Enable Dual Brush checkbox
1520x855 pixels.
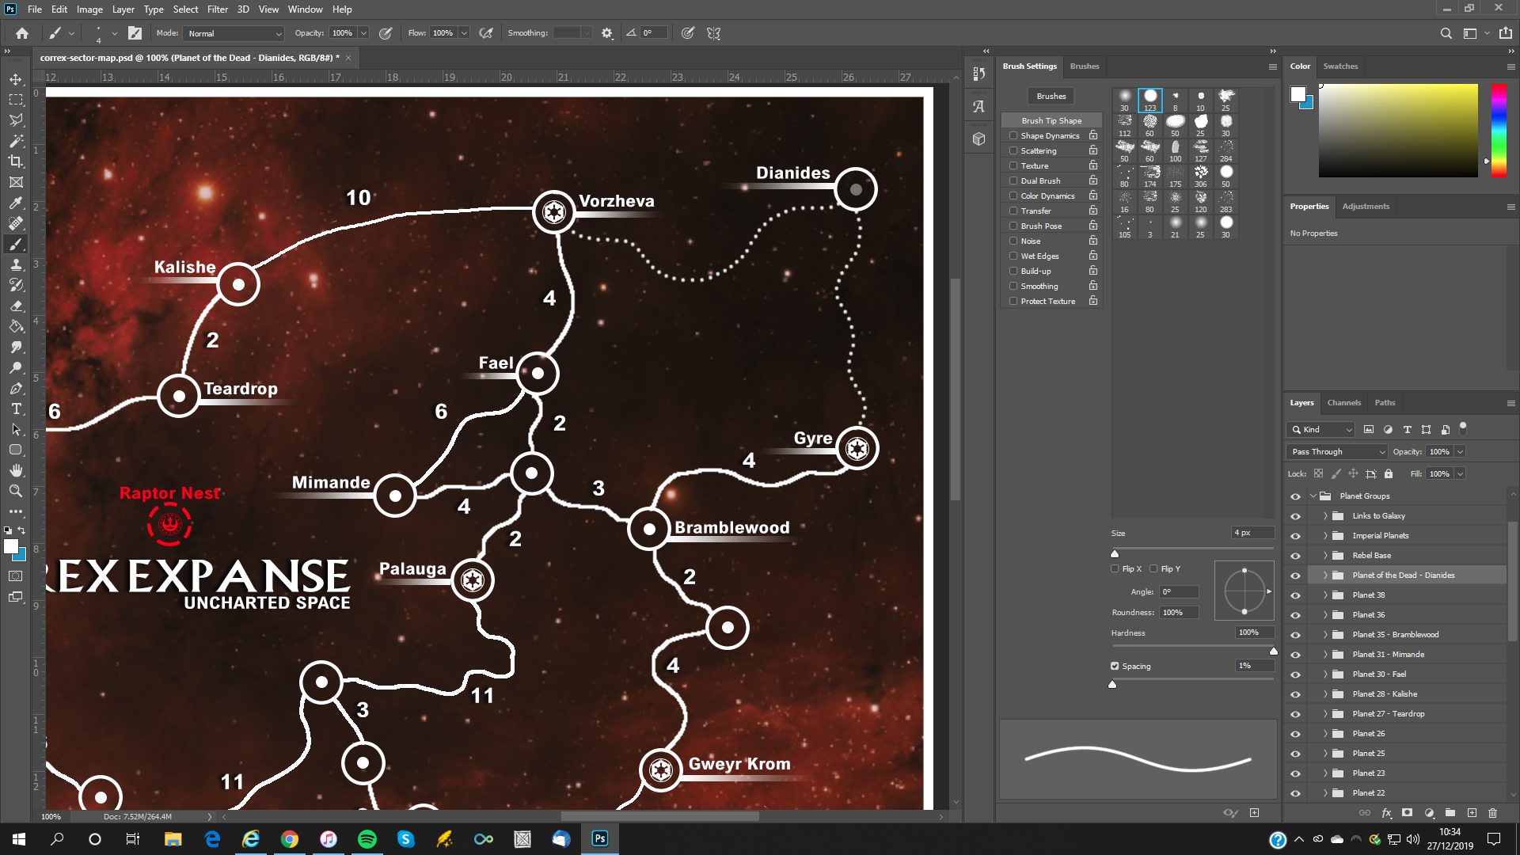[1013, 180]
